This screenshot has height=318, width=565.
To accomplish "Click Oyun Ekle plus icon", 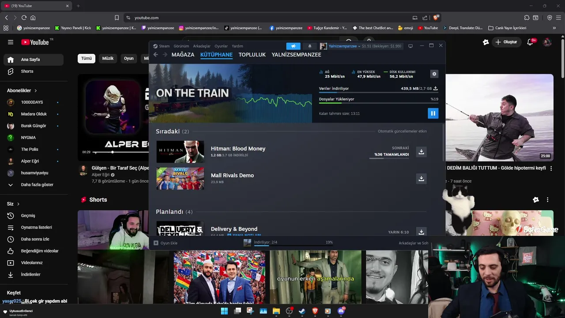I will coord(156,243).
